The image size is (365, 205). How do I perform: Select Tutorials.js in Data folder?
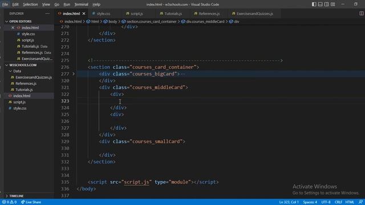click(24, 90)
